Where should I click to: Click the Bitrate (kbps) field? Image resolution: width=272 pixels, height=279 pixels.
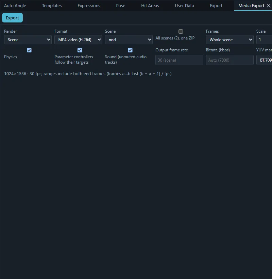[x=230, y=60]
